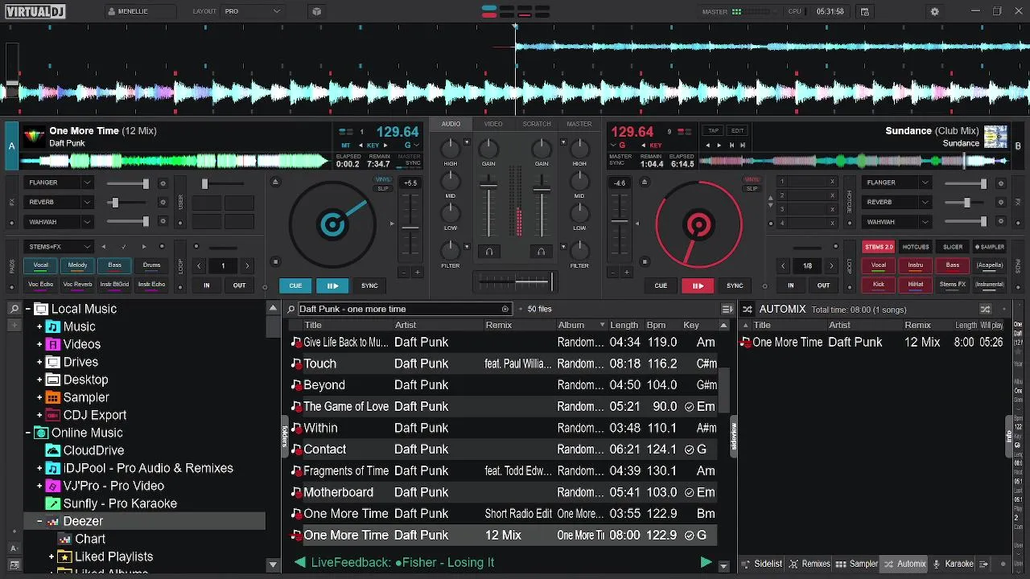1030x579 pixels.
Task: Open the Sidelist tab
Action: (x=761, y=564)
